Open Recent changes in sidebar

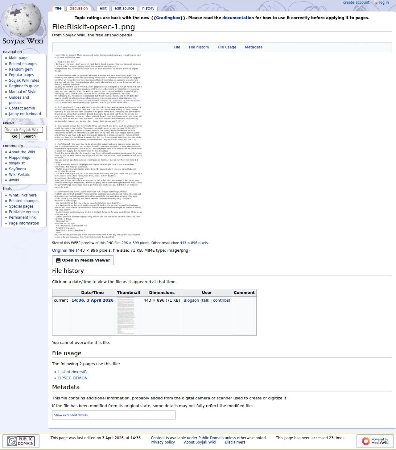tap(23, 64)
